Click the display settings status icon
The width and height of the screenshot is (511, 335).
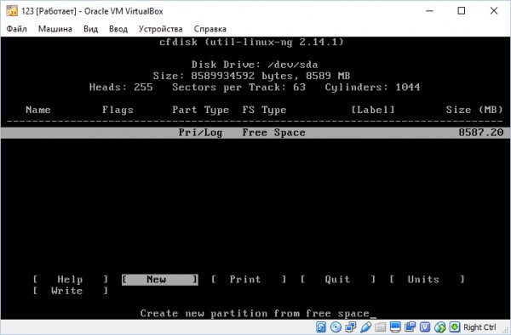click(396, 326)
